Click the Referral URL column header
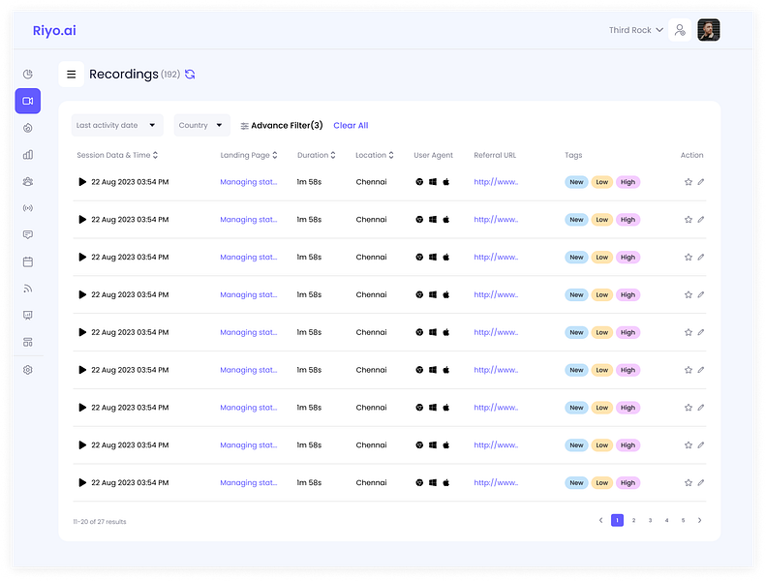This screenshot has width=766, height=581. pos(495,155)
